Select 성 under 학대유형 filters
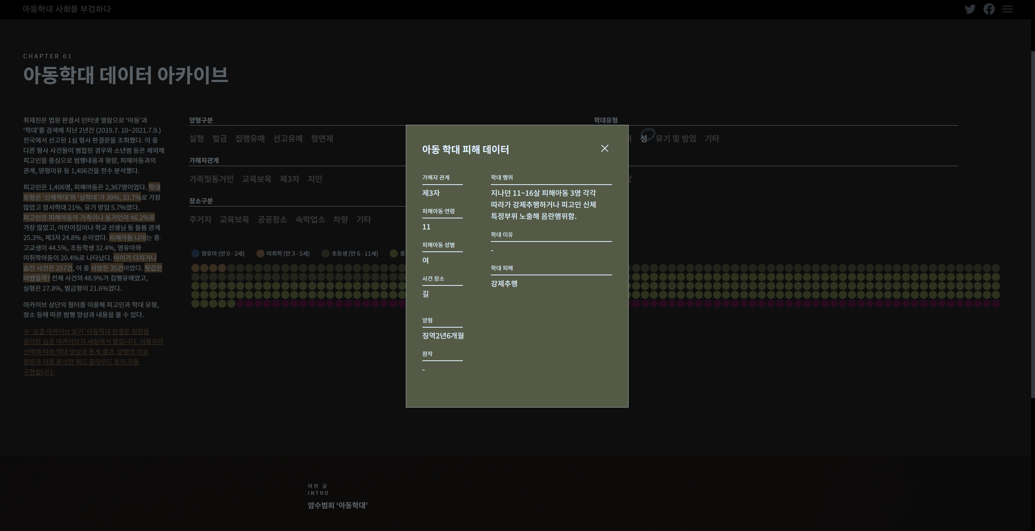Screen dimensions: 1035x531 point(644,138)
